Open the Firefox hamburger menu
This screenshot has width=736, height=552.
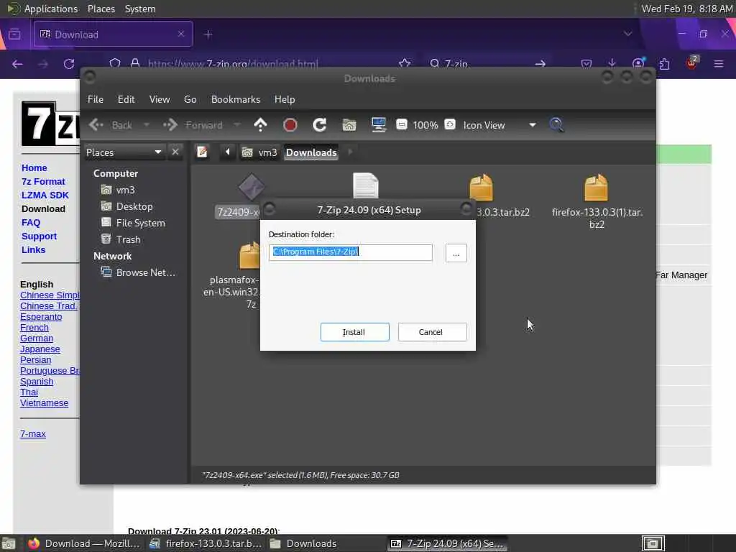719,63
